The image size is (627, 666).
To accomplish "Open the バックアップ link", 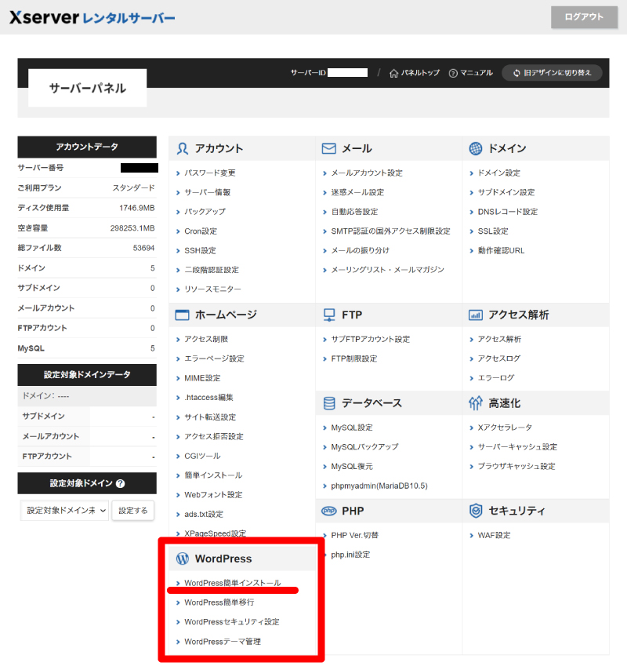I will (205, 212).
